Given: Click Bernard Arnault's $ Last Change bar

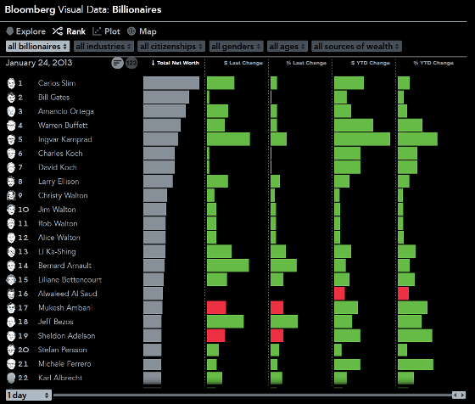Looking at the screenshot, I should tap(228, 266).
